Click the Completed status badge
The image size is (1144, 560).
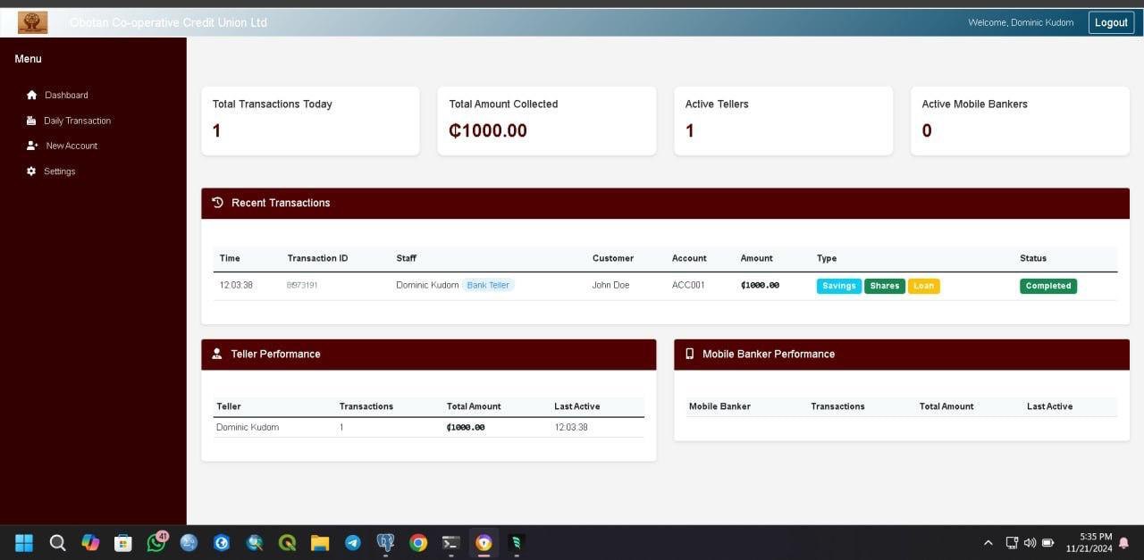1048,286
